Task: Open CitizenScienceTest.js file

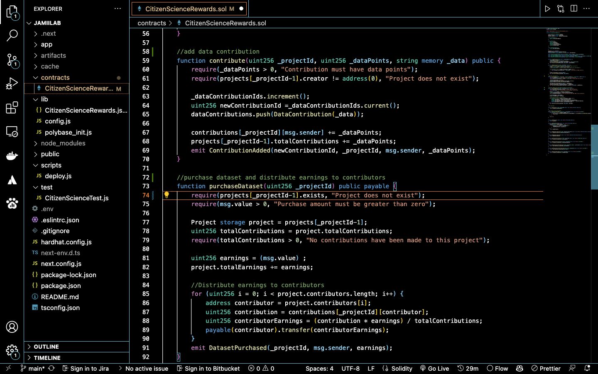Action: pos(77,198)
